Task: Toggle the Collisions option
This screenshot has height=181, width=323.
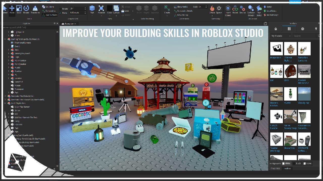Action: [x=48, y=7]
